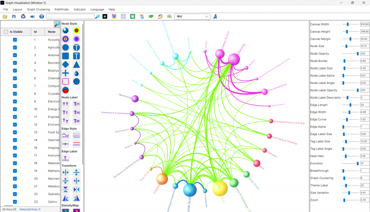This screenshot has height=212, width=370.
Task: Select the pink outlined square node style
Action: pyautogui.click(x=65, y=81)
